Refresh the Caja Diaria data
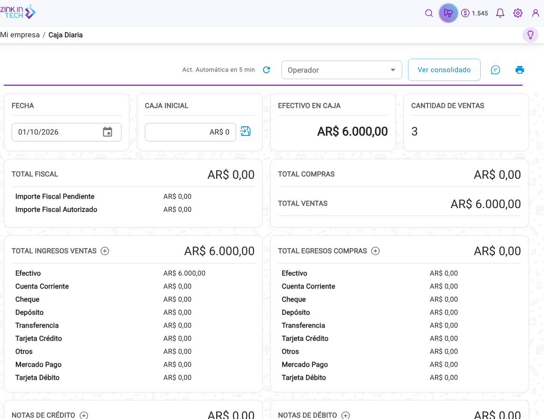Screen dimensions: 544x419 pos(266,70)
